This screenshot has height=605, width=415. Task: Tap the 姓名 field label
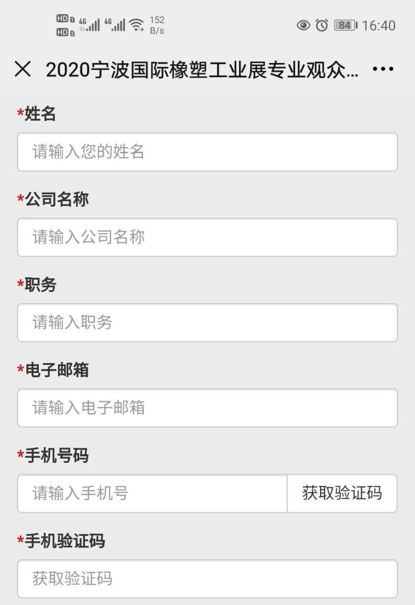pos(40,114)
